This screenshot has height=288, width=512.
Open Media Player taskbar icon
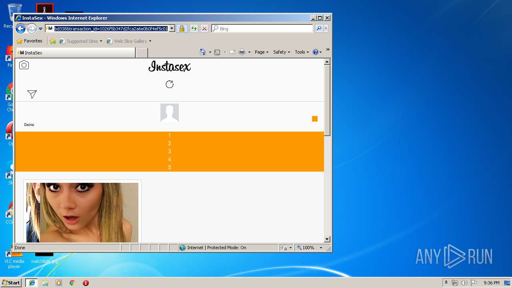[59, 283]
